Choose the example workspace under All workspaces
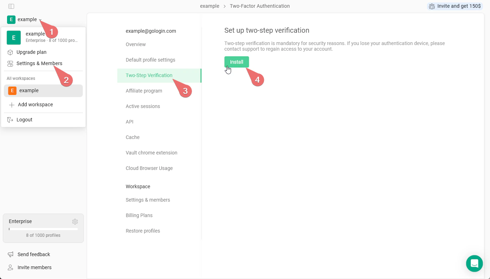Image resolution: width=490 pixels, height=279 pixels. 29,90
